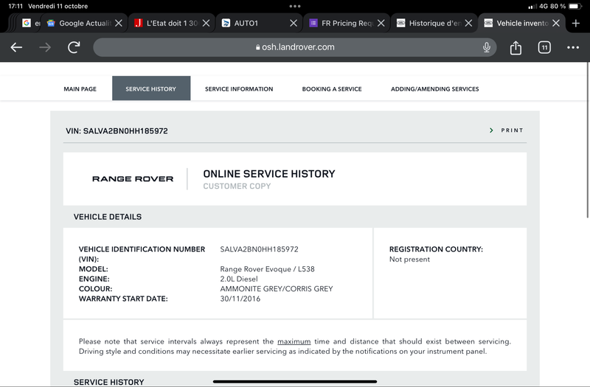Click the '2.0L Diesel' engine value
The height and width of the screenshot is (387, 590).
tap(239, 279)
